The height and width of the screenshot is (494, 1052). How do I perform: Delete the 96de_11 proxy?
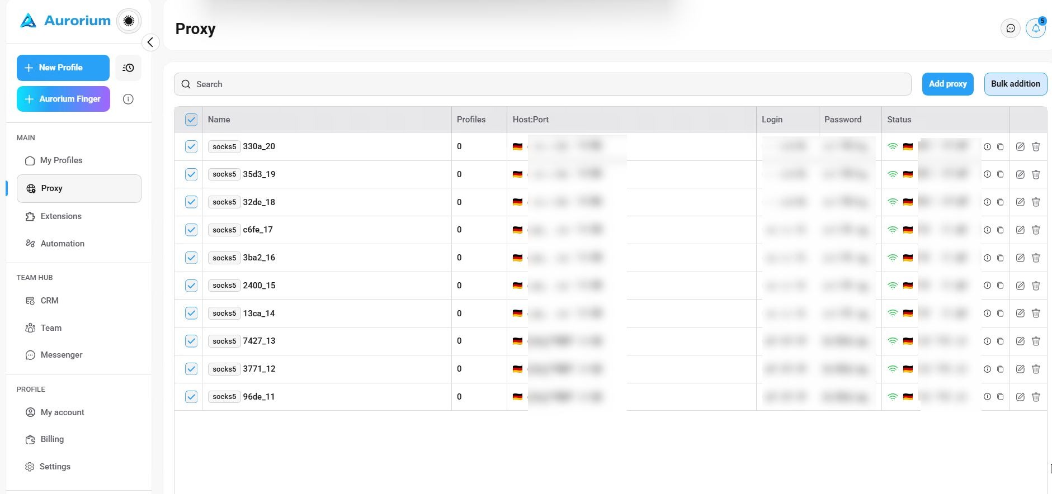pos(1036,397)
